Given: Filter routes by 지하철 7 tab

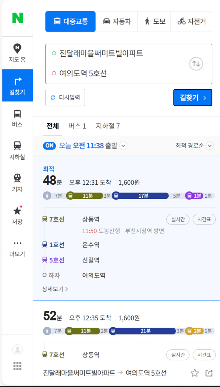Looking at the screenshot, I should point(108,126).
